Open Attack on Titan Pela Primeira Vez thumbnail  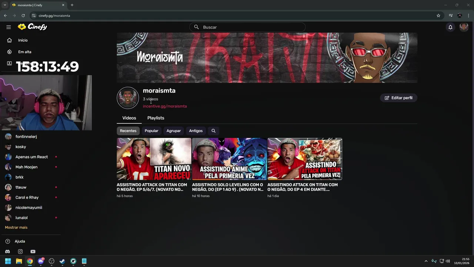305,159
